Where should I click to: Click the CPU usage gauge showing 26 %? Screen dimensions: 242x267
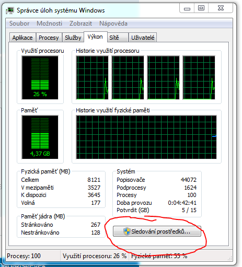[x=40, y=78]
